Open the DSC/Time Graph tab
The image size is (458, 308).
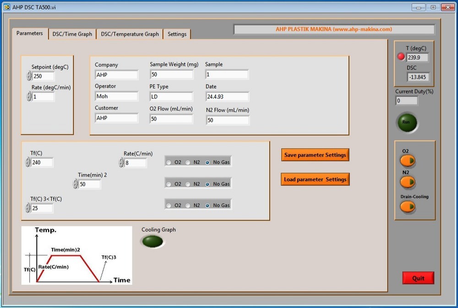72,34
